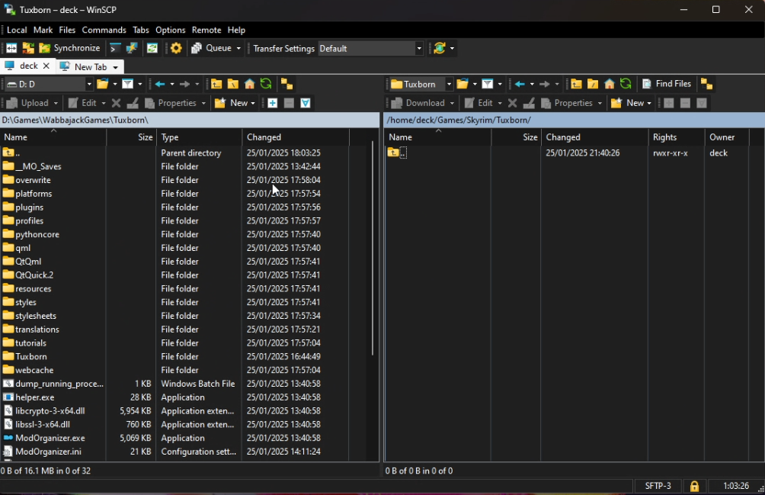
Task: Sort remote files by Rights column header
Action: (x=676, y=137)
